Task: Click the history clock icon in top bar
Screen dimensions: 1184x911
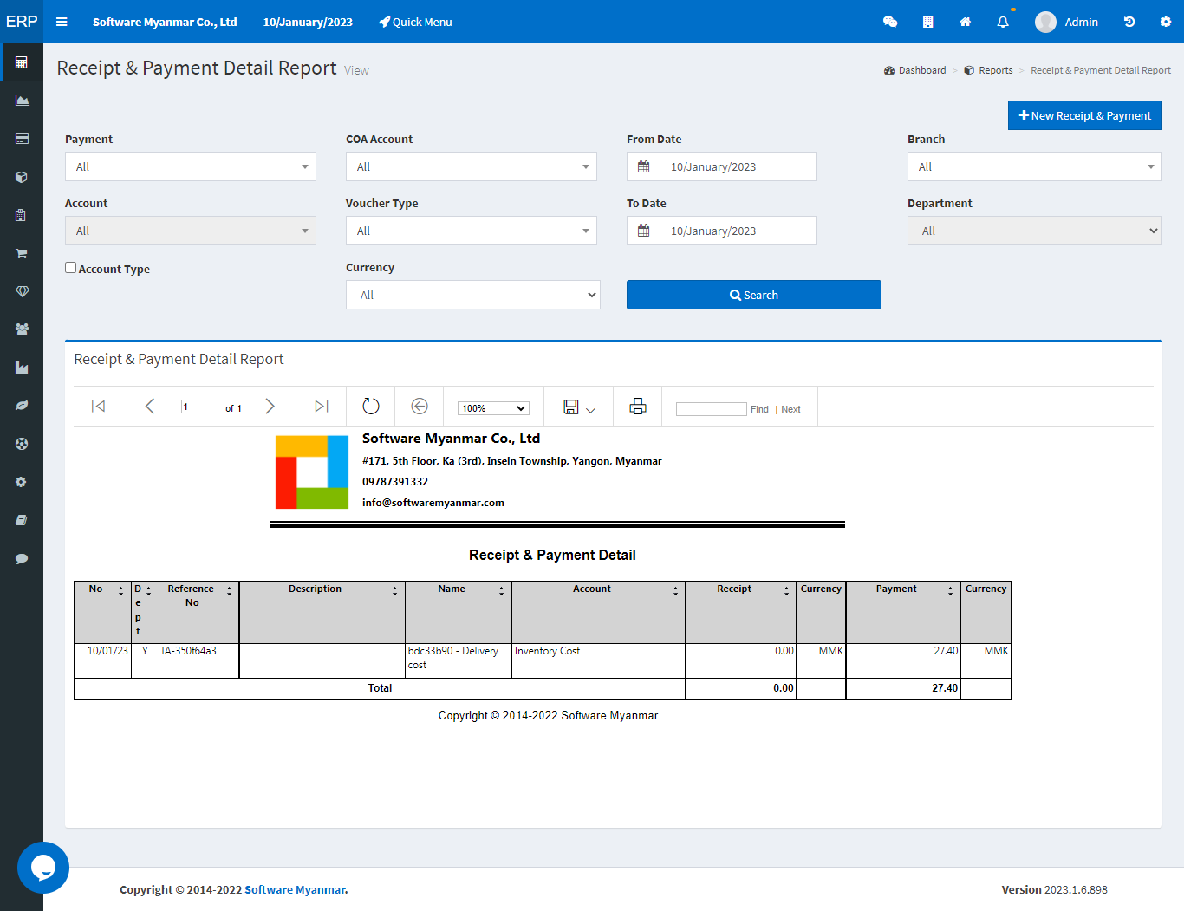Action: 1129,22
